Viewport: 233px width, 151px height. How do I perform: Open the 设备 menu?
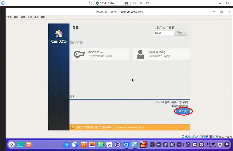36,17
